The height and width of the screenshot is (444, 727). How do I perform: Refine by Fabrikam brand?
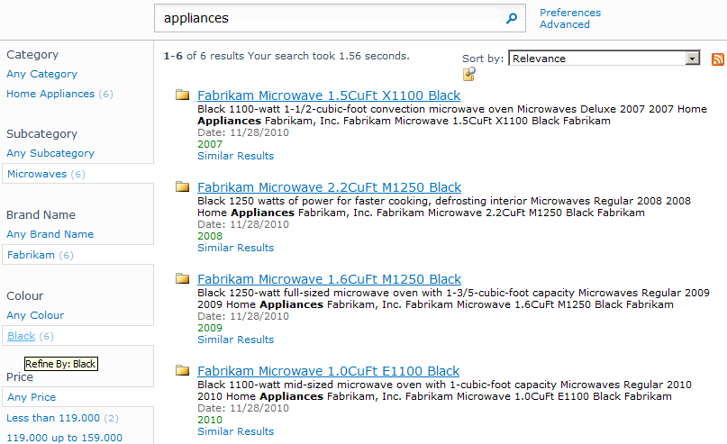point(31,255)
